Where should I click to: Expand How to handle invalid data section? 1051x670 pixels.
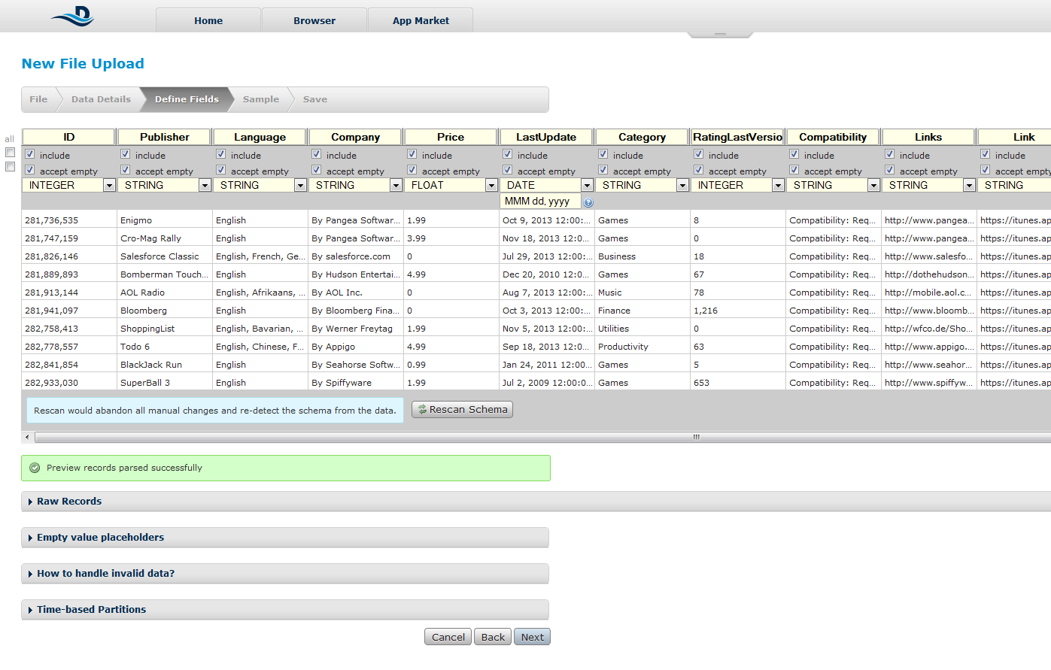pos(285,574)
